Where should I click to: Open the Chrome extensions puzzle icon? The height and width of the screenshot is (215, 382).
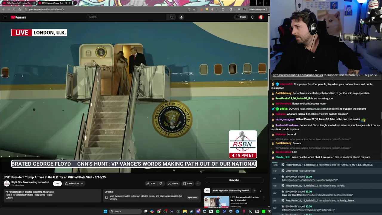tap(223, 9)
